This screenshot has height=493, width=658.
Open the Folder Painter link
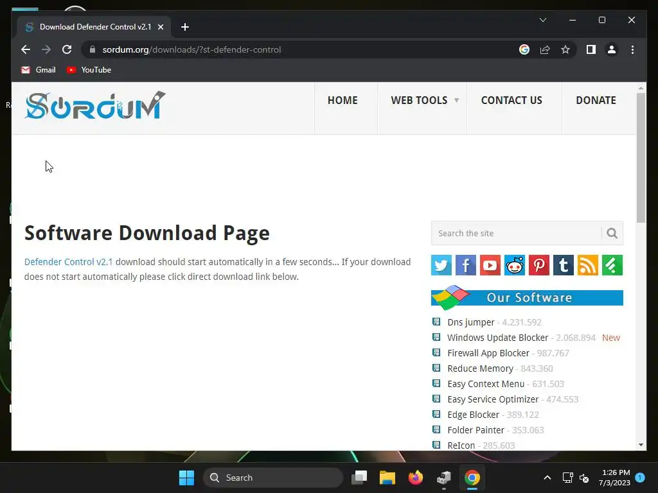pos(476,430)
